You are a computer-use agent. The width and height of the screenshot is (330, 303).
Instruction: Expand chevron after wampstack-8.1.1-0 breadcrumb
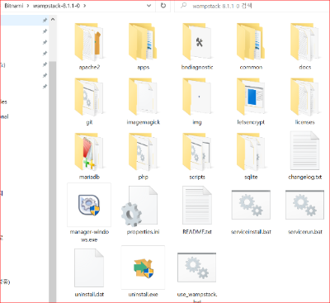click(85, 6)
